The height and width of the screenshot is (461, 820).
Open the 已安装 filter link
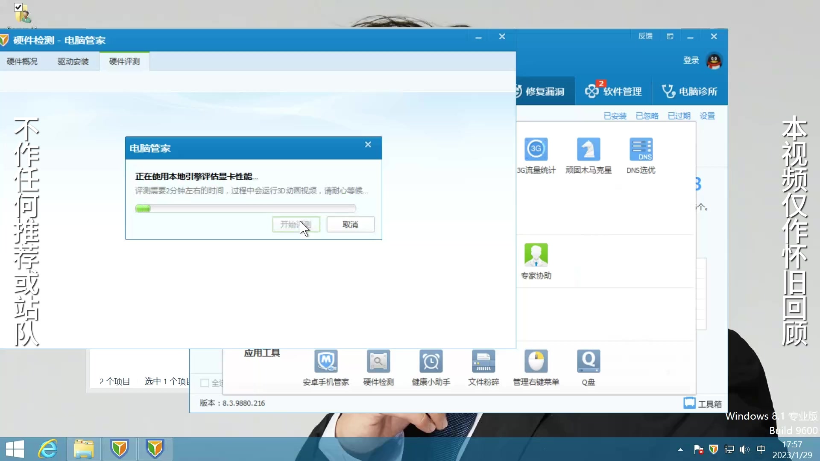tap(615, 116)
